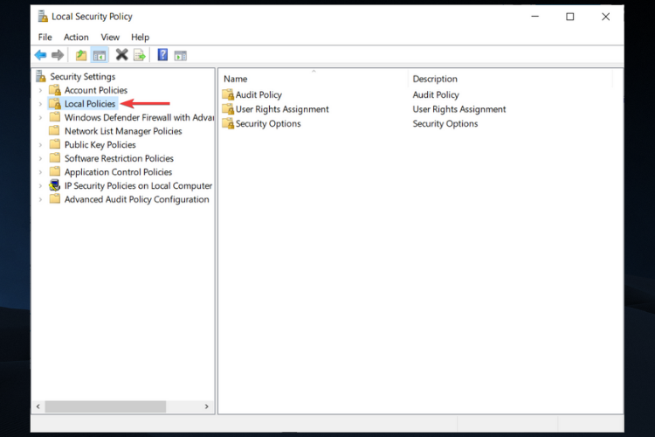The image size is (655, 437).
Task: Click the Up one level folder icon
Action: 81,55
